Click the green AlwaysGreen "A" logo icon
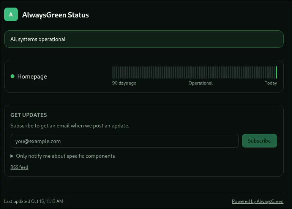Image resolution: width=292 pixels, height=209 pixels. point(11,14)
